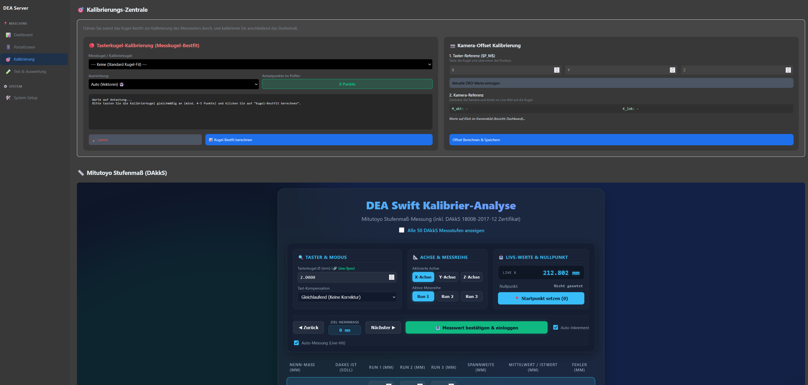
Task: Click the Leeren button
Action: click(145, 140)
